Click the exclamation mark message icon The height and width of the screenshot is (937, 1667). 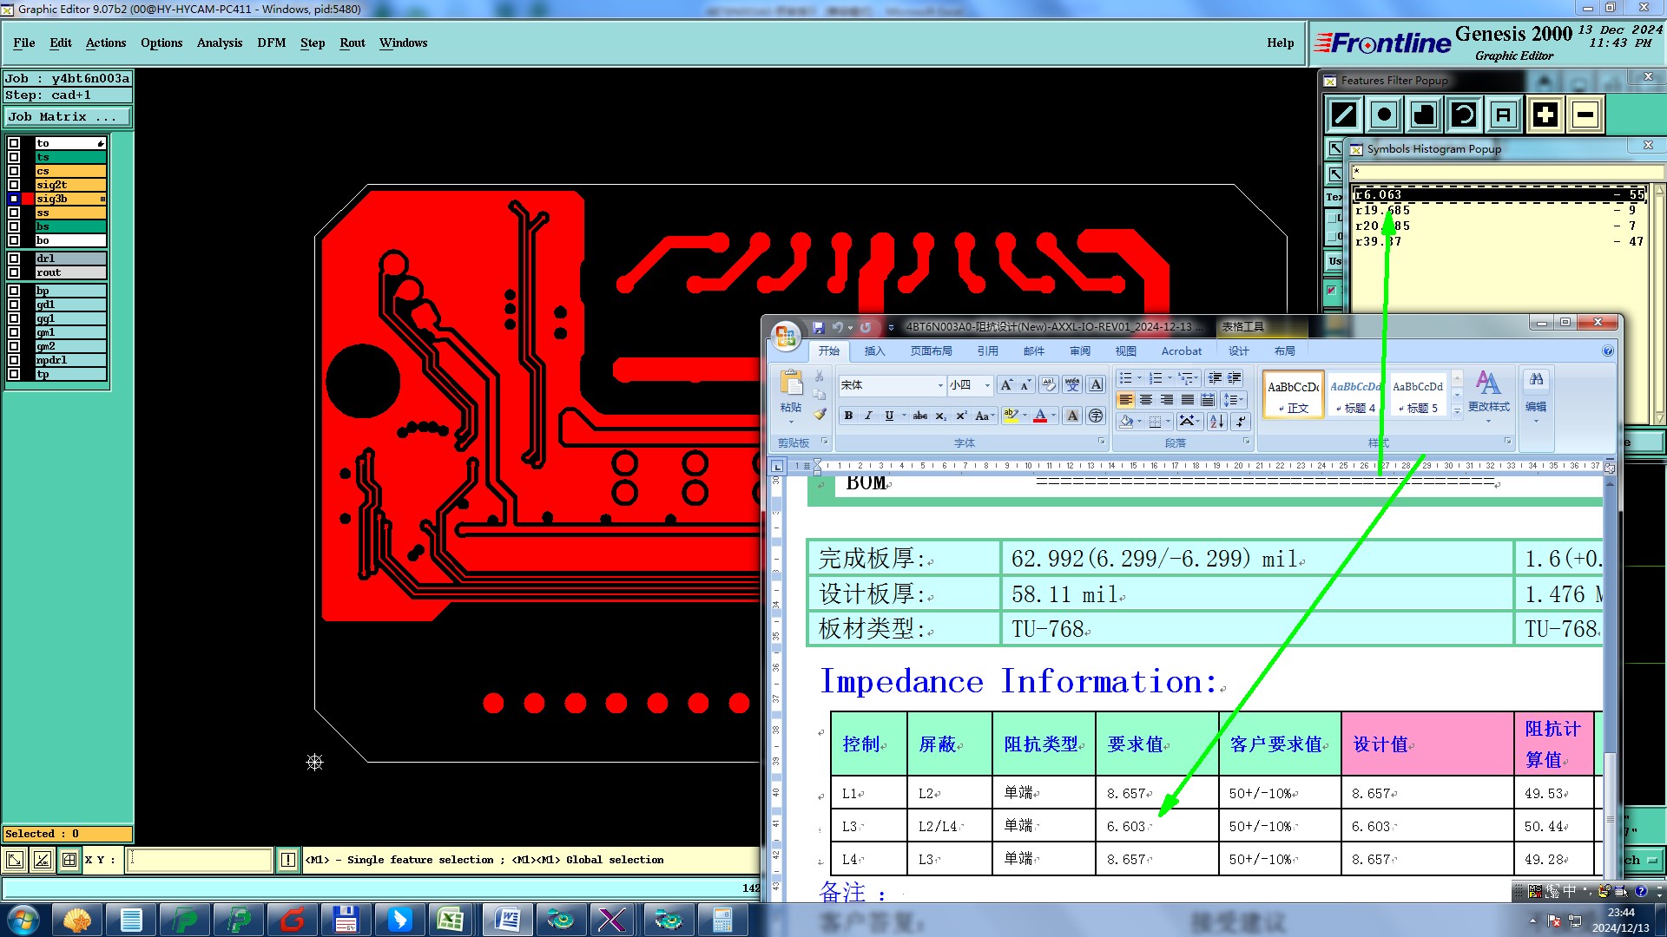(x=288, y=860)
